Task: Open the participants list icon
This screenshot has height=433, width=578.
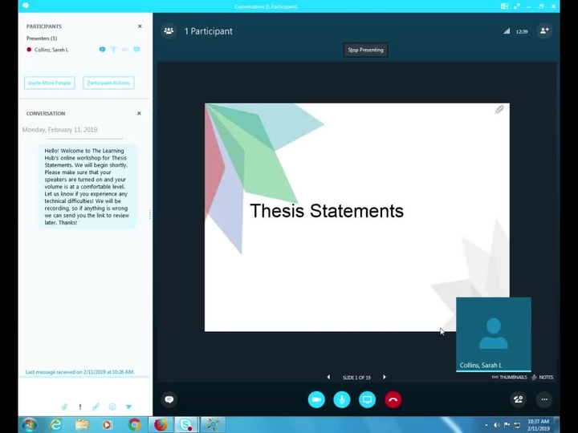Action: pyautogui.click(x=169, y=31)
